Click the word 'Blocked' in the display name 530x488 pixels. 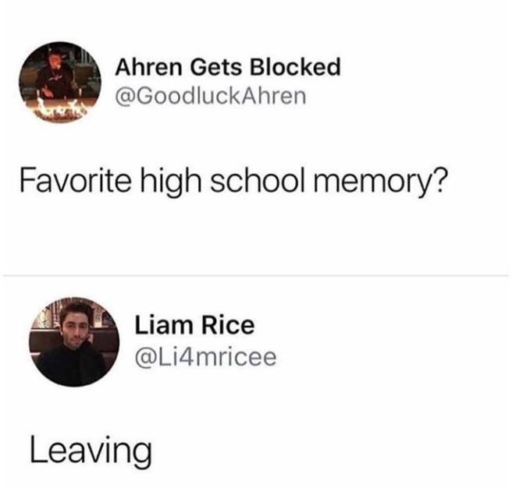tap(295, 67)
